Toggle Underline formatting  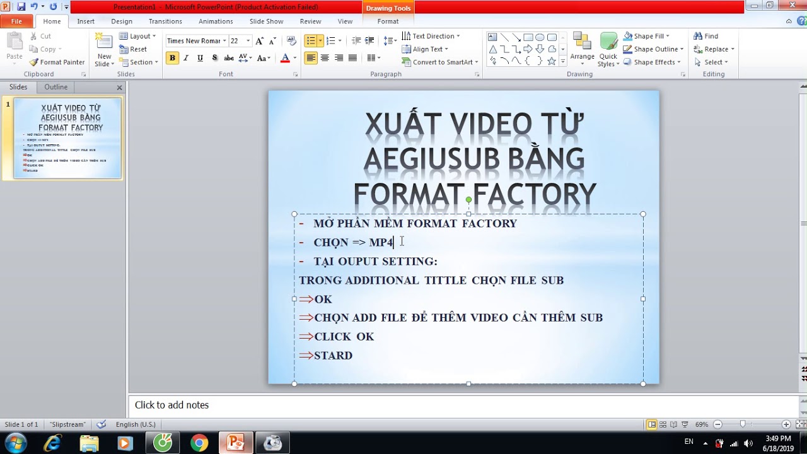[200, 58]
